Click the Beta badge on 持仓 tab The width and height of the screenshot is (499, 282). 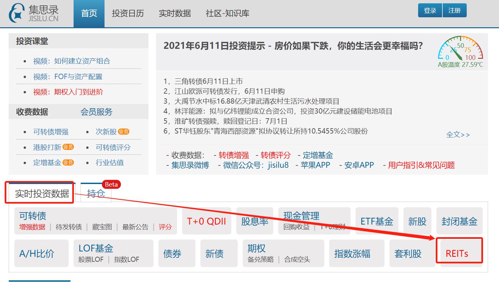point(111,184)
